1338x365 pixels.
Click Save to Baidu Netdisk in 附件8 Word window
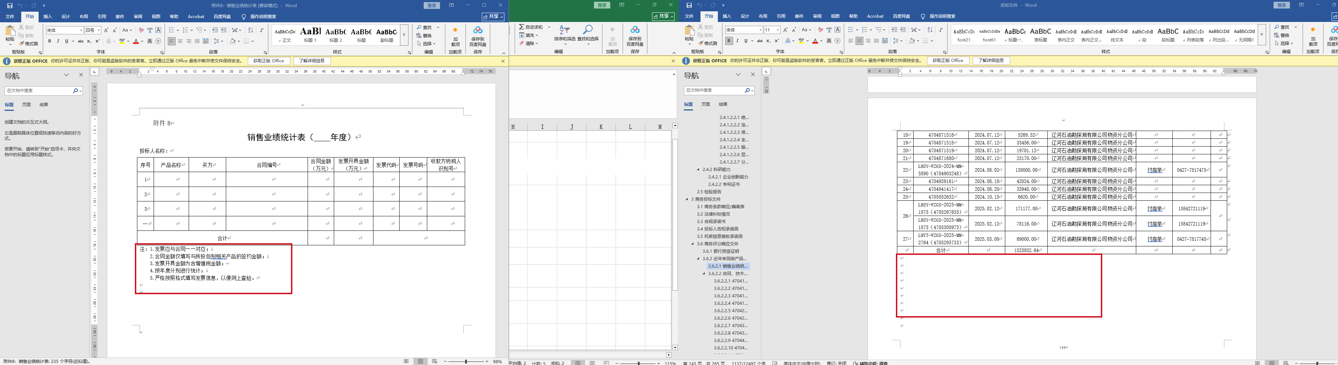click(478, 37)
